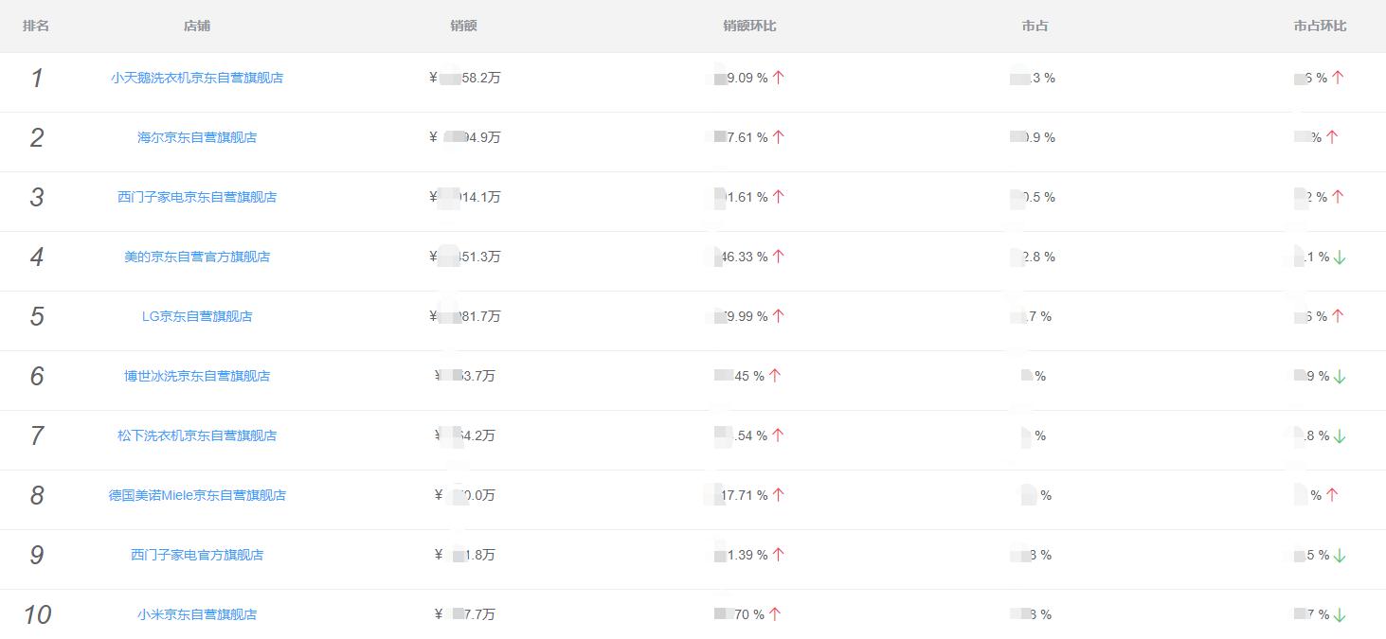Image resolution: width=1386 pixels, height=639 pixels.
Task: Click green down arrow in 小米 市占环比 cell
Action: click(1340, 614)
